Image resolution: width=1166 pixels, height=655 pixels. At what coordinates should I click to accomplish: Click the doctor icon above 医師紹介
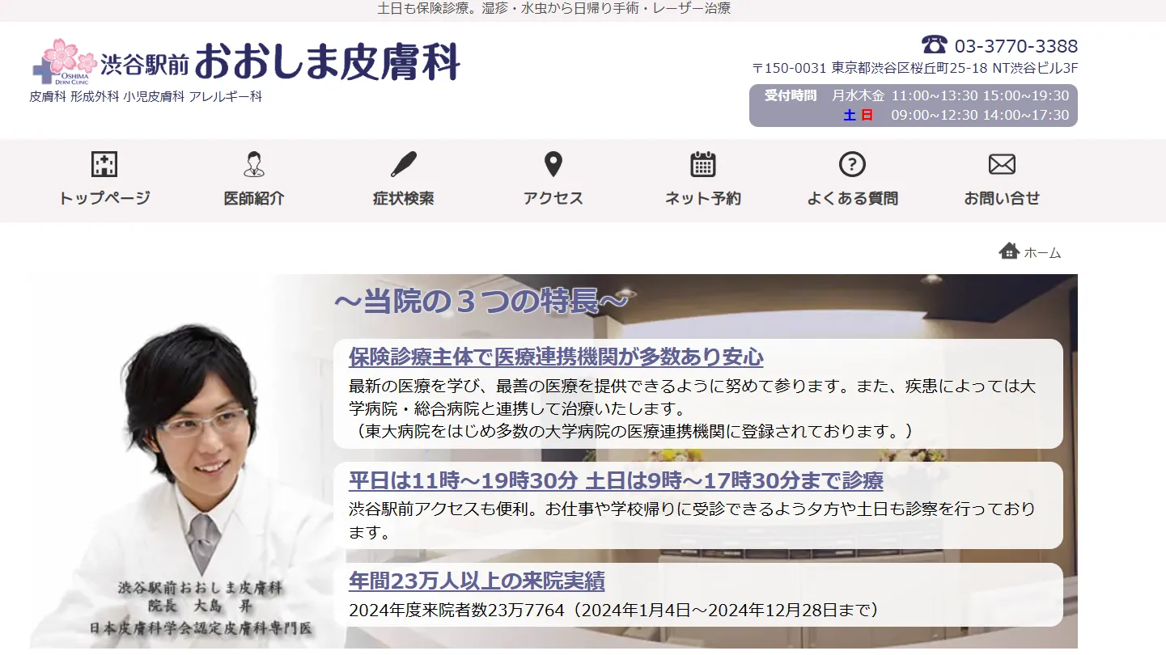(254, 164)
